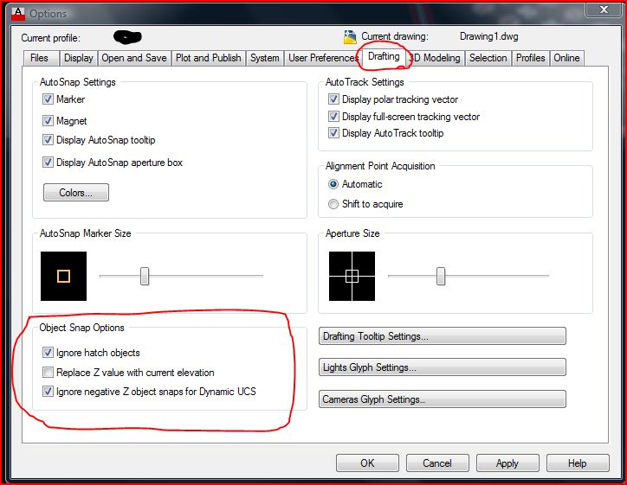Open Cameras Glyph Settings
This screenshot has width=627, height=485.
point(443,399)
